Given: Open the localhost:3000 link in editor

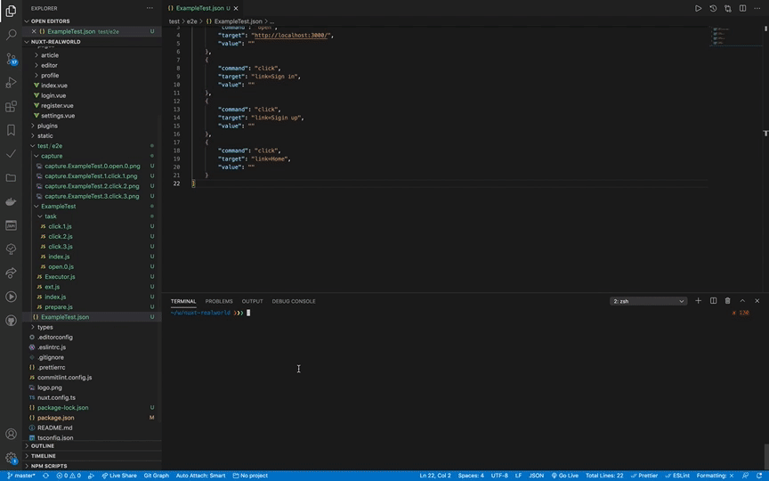Looking at the screenshot, I should pyautogui.click(x=292, y=36).
